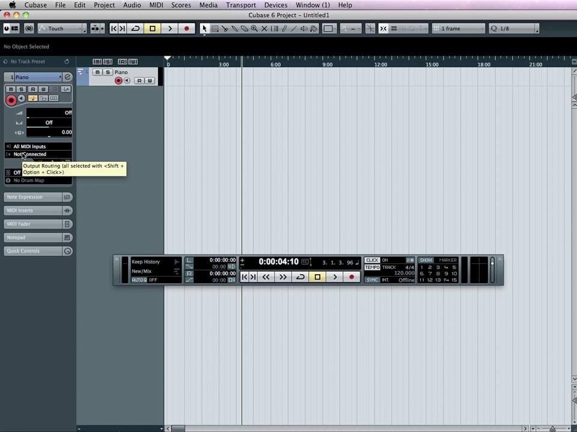Select the Erase tool

245,29
